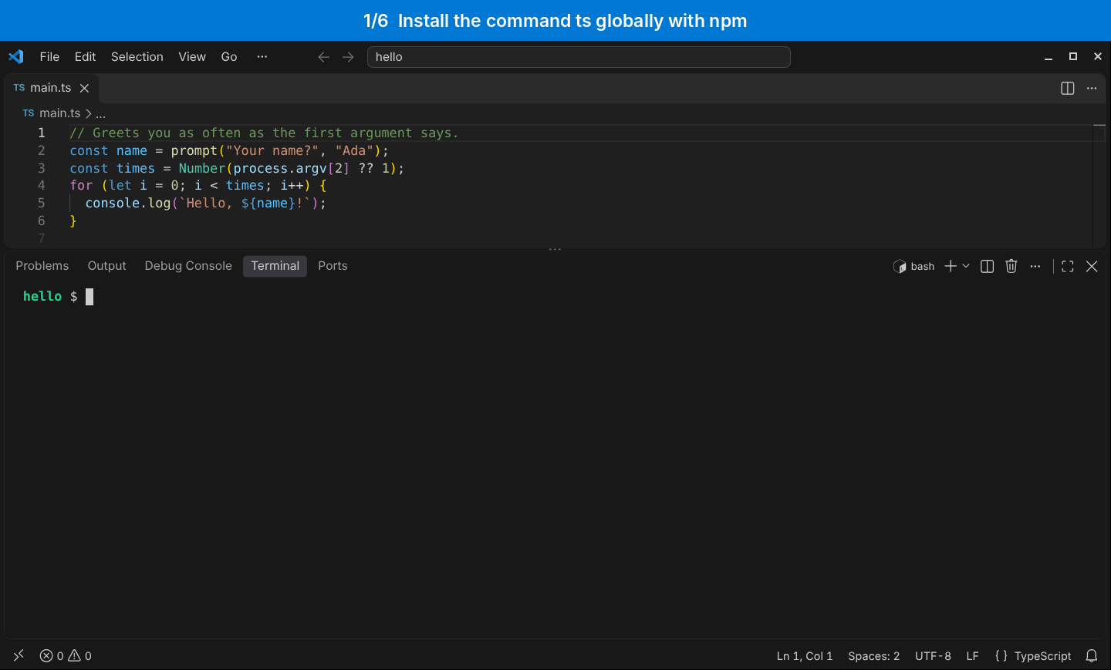Select the Terminal panel tab

(x=275, y=266)
